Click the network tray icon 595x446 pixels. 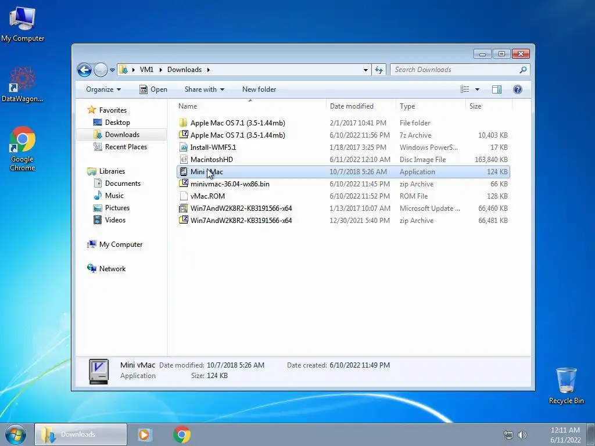coord(508,435)
